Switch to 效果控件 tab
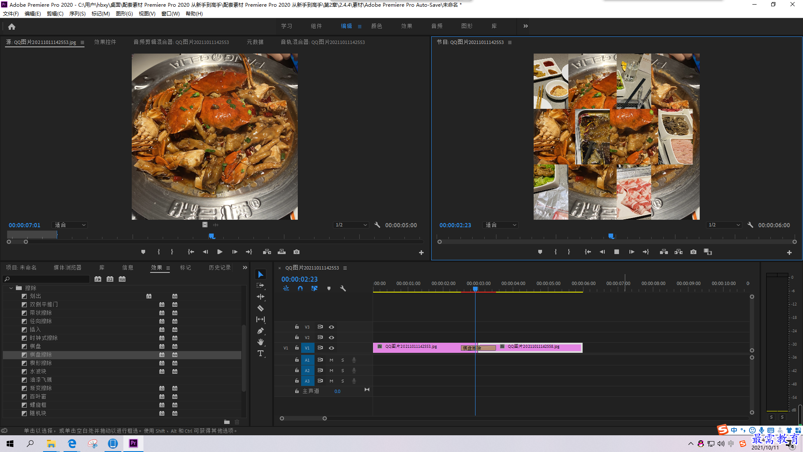The height and width of the screenshot is (452, 803). click(105, 42)
